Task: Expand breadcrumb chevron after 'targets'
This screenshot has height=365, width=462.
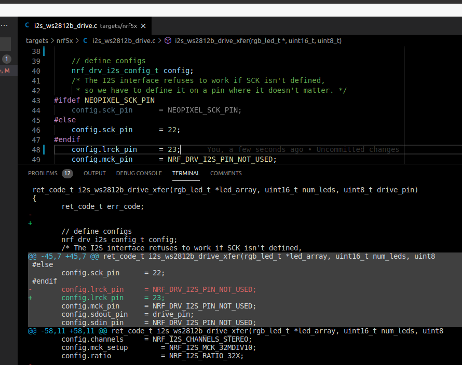Action: (52, 40)
